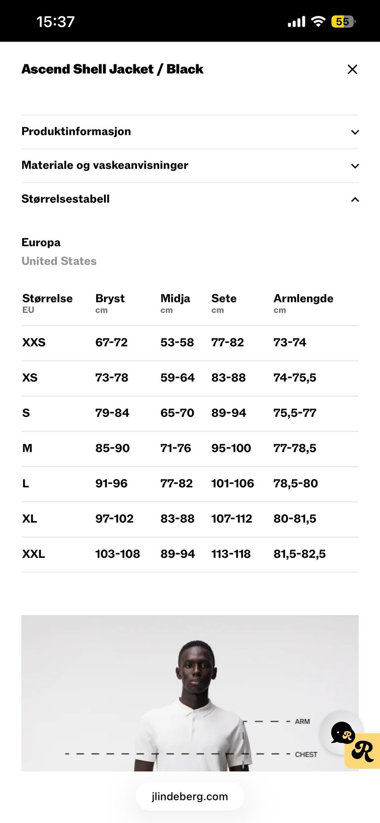The height and width of the screenshot is (823, 380).
Task: Select the M size row
Action: [x=190, y=449]
